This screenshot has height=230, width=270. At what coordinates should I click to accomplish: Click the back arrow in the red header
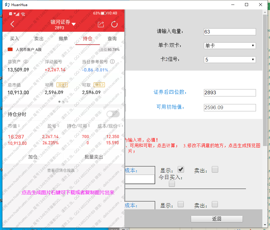(12, 24)
